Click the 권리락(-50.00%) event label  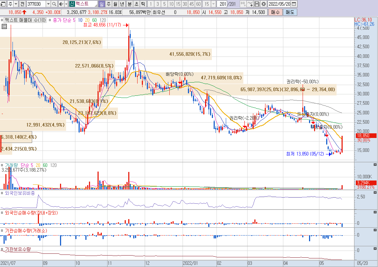tap(303, 81)
